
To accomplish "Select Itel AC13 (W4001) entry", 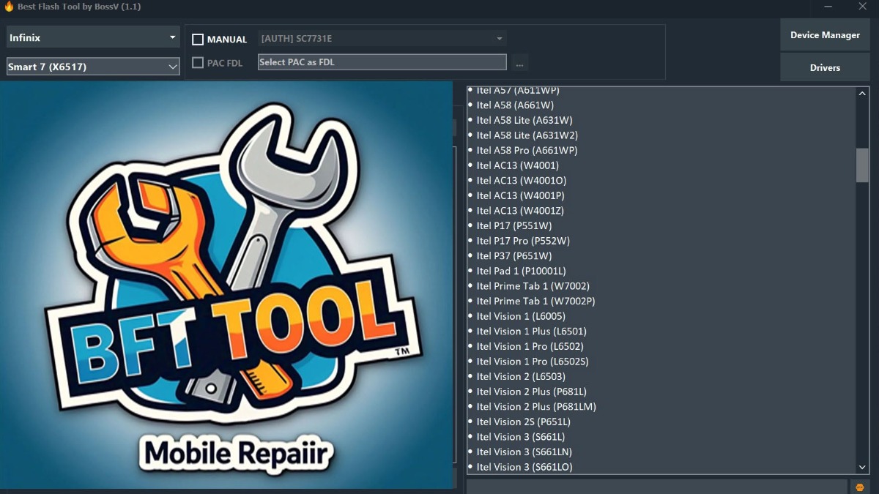I will coord(518,165).
